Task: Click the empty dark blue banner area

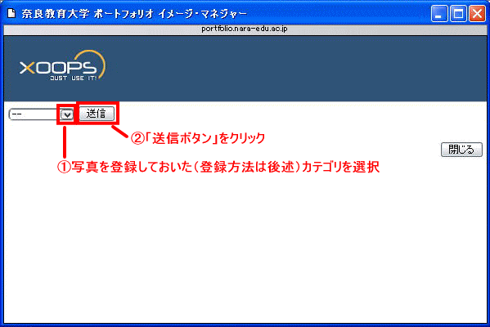Action: (x=297, y=69)
